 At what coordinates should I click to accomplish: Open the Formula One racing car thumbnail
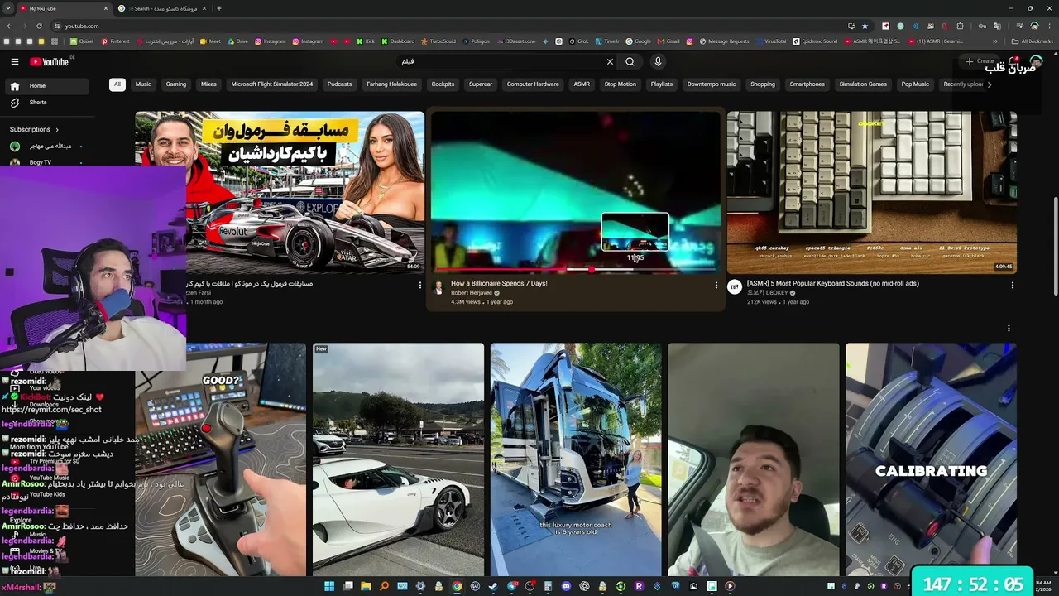point(280,192)
